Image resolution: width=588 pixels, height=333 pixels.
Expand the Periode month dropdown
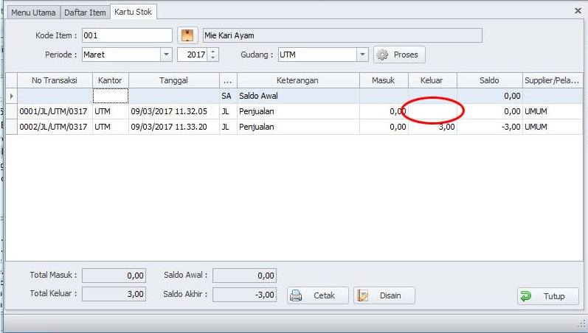(166, 55)
